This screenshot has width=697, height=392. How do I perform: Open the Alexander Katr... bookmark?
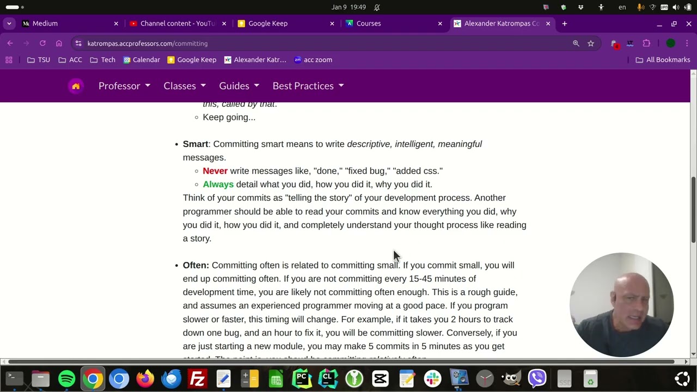(x=255, y=60)
